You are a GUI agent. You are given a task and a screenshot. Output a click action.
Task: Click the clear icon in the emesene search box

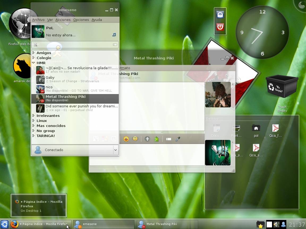tap(115, 45)
